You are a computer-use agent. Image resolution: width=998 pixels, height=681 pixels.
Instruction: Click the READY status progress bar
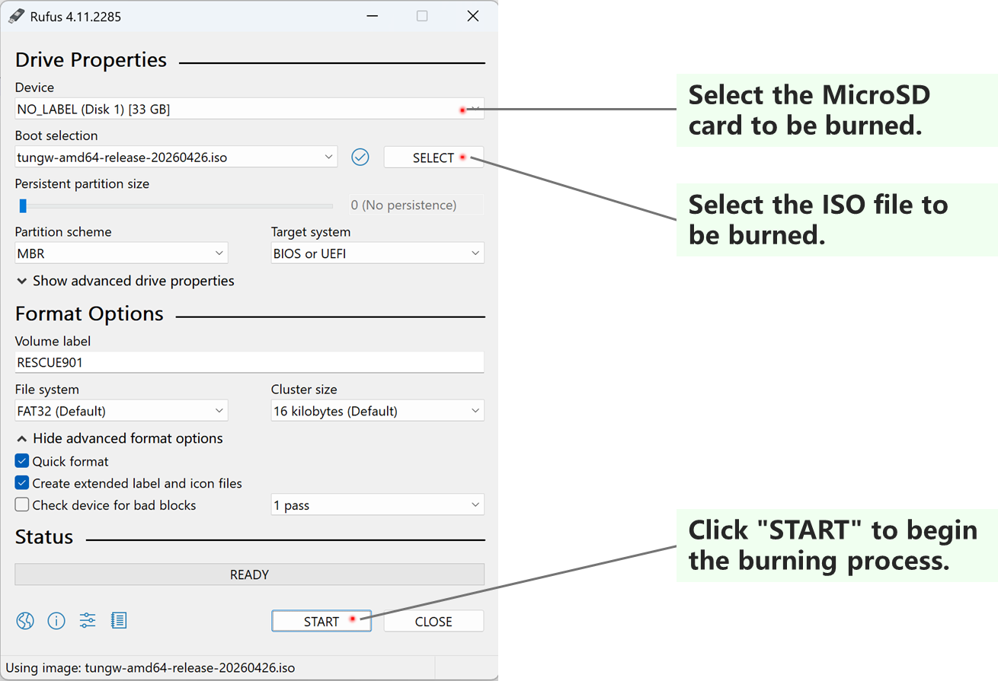pyautogui.click(x=249, y=574)
